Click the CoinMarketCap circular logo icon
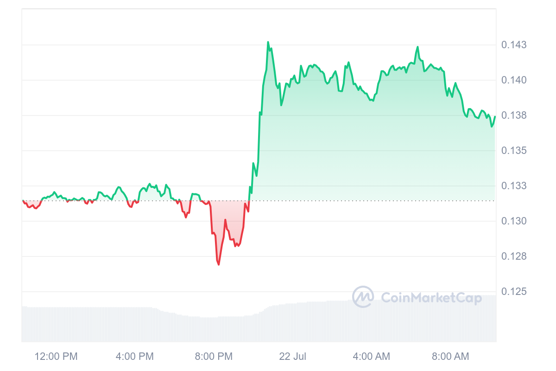The height and width of the screenshot is (371, 556). [x=363, y=297]
